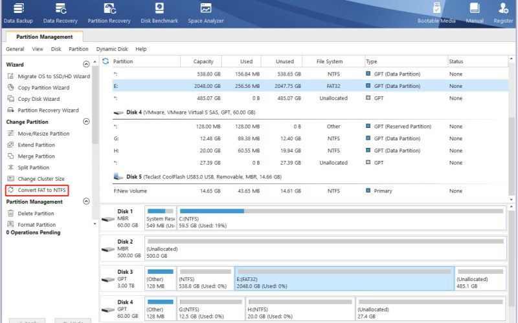
Task: Open Partition Recovery from the toolbar
Action: pyautogui.click(x=109, y=13)
